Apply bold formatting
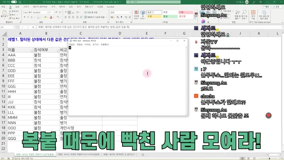The image size is (284, 160). (x=24, y=17)
